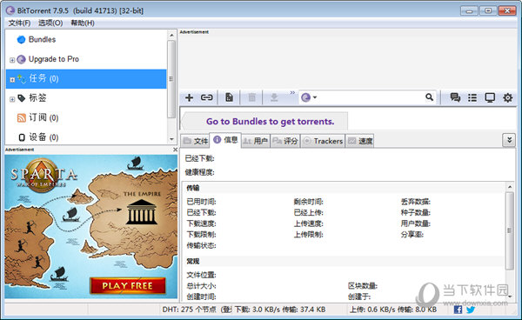This screenshot has height=320, width=522.
Task: Click the Sparta game ad map
Action: (x=91, y=226)
